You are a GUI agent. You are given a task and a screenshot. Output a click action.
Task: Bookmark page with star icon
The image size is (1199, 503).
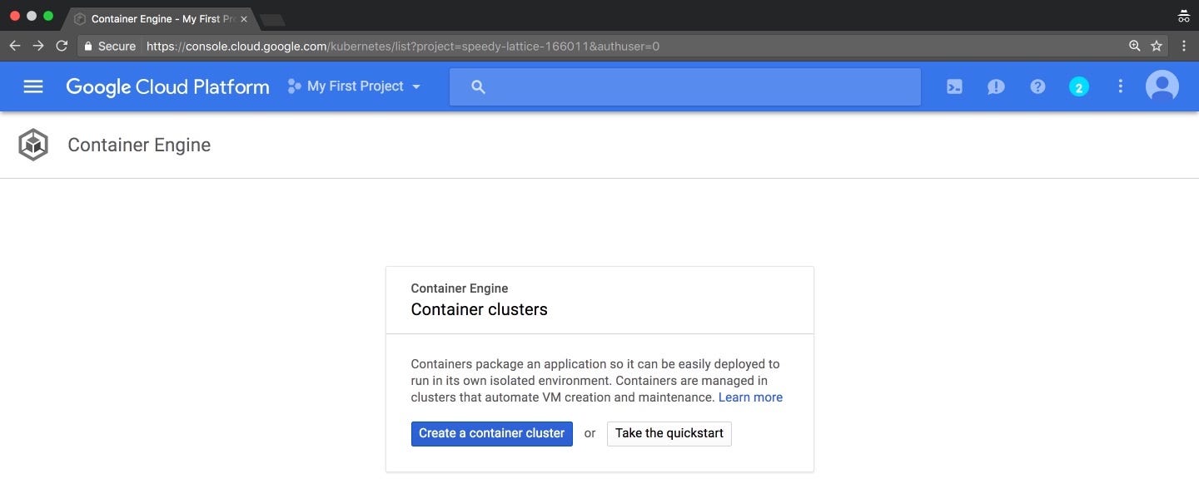(1157, 47)
